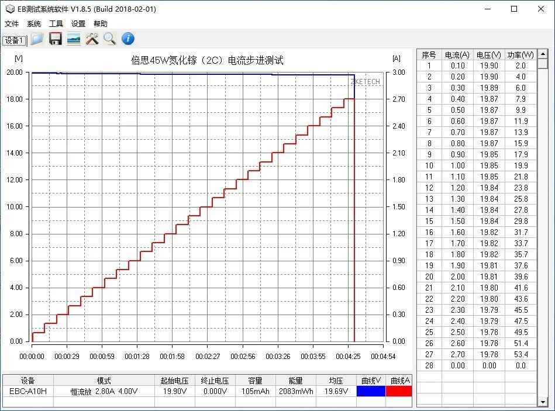Click the 19.89 voltage cell in row 3

[489, 88]
